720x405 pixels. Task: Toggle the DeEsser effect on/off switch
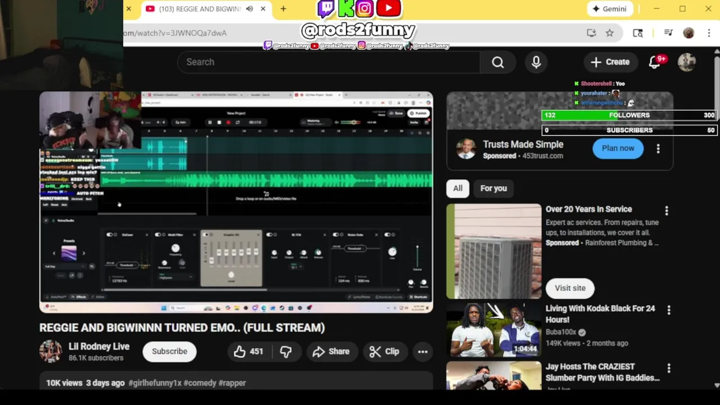[111, 235]
